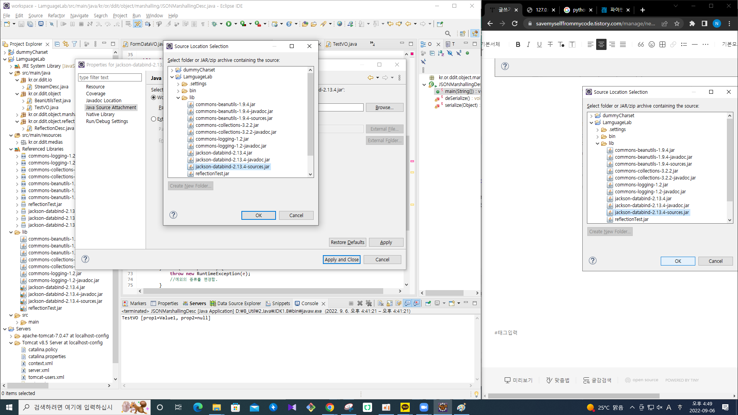Open the Project Explorer filter funnel icon
Screen dimensions: 738x415
[x=75, y=44]
